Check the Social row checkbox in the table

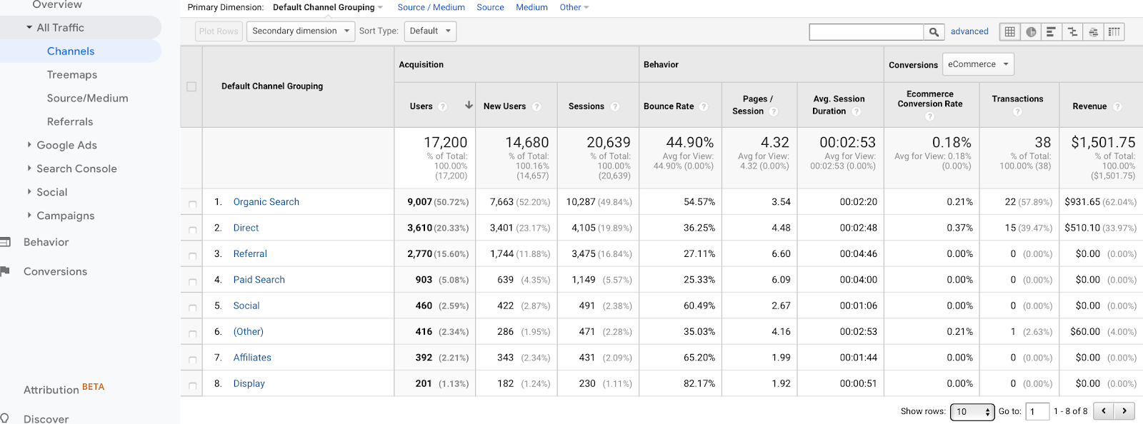click(192, 308)
